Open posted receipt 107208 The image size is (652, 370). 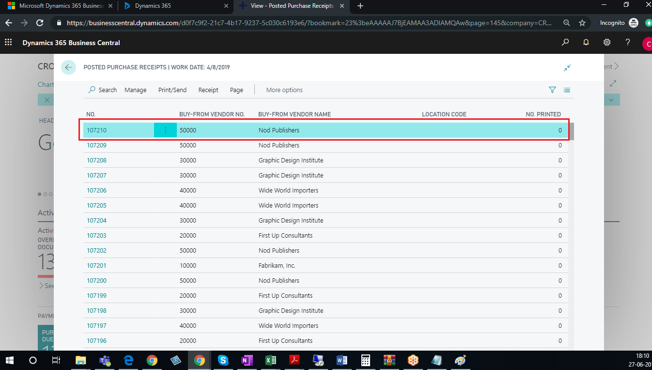[x=96, y=161]
